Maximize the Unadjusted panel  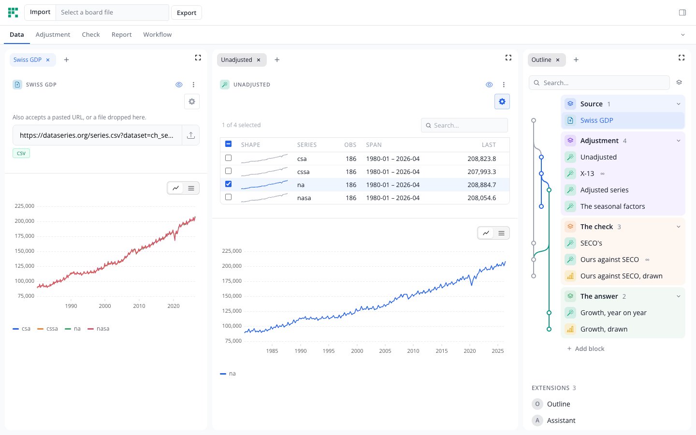[508, 58]
